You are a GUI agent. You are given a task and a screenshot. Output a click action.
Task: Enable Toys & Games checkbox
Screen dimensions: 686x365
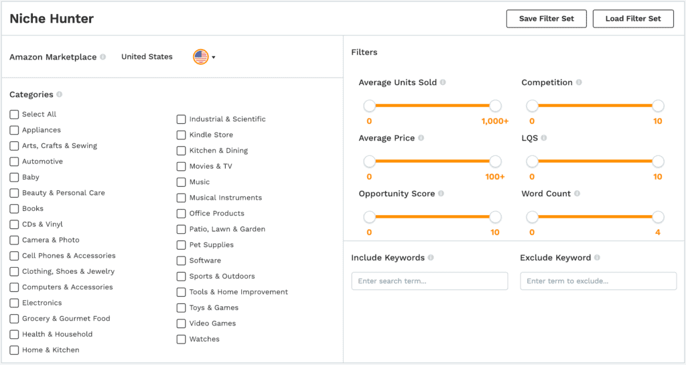coord(181,308)
